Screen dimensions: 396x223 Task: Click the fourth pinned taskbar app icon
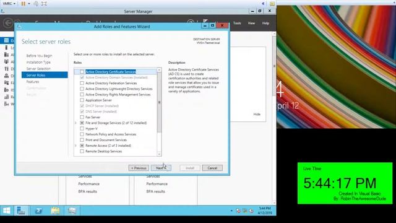(72, 211)
